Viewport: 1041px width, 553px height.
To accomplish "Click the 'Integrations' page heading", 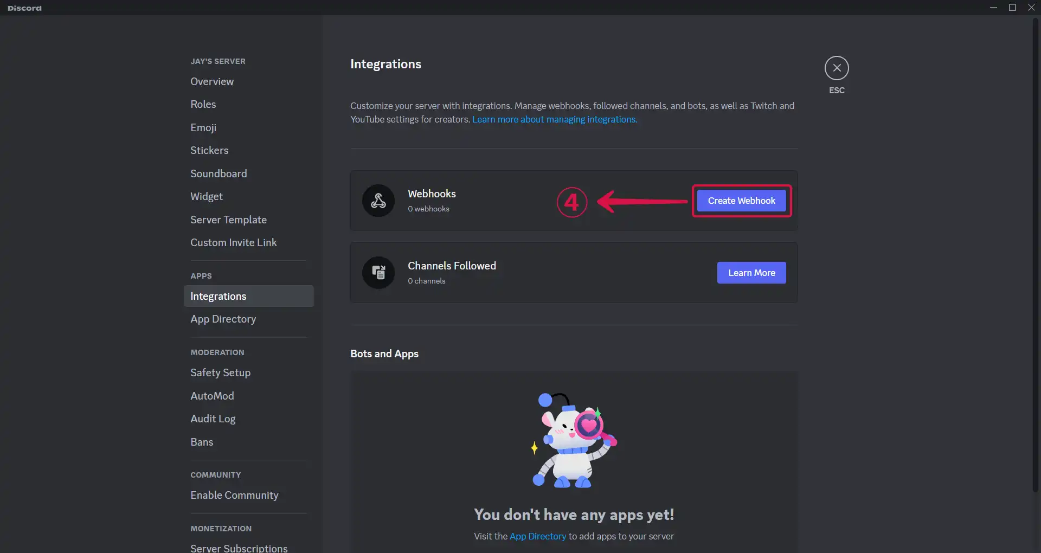I will pos(385,64).
